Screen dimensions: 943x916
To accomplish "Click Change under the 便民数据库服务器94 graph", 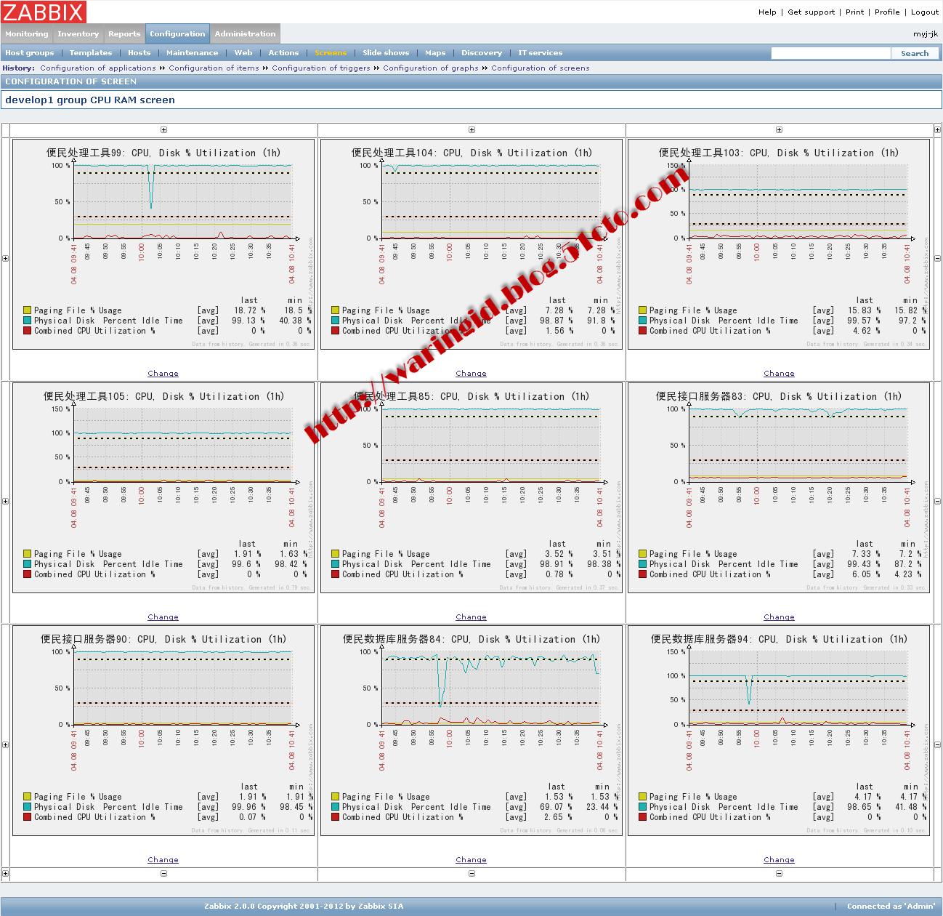I will (x=779, y=860).
